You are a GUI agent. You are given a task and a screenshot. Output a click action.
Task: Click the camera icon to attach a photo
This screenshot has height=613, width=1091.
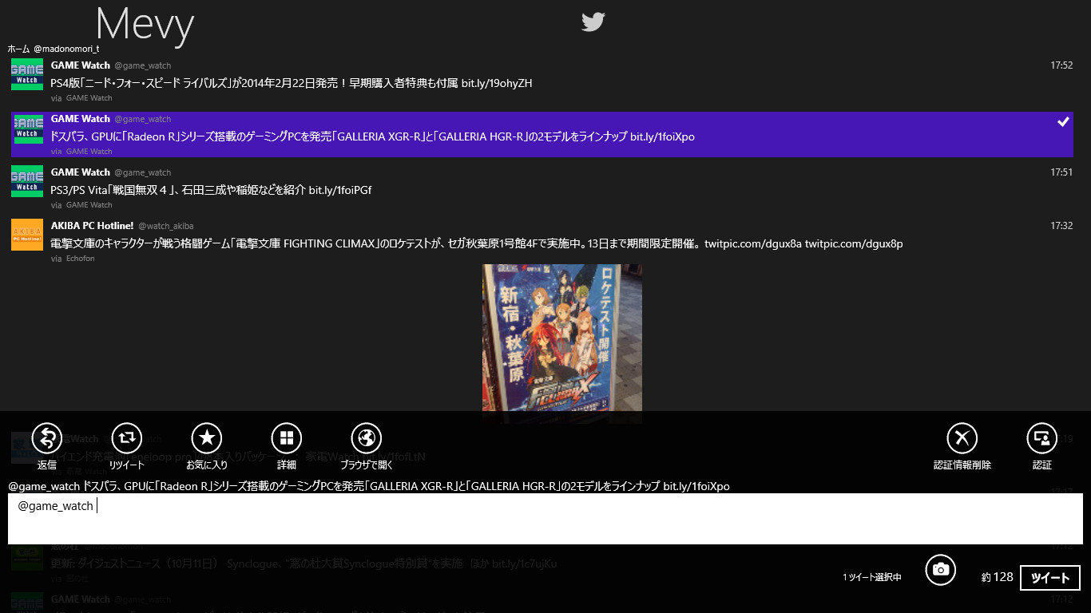(940, 570)
